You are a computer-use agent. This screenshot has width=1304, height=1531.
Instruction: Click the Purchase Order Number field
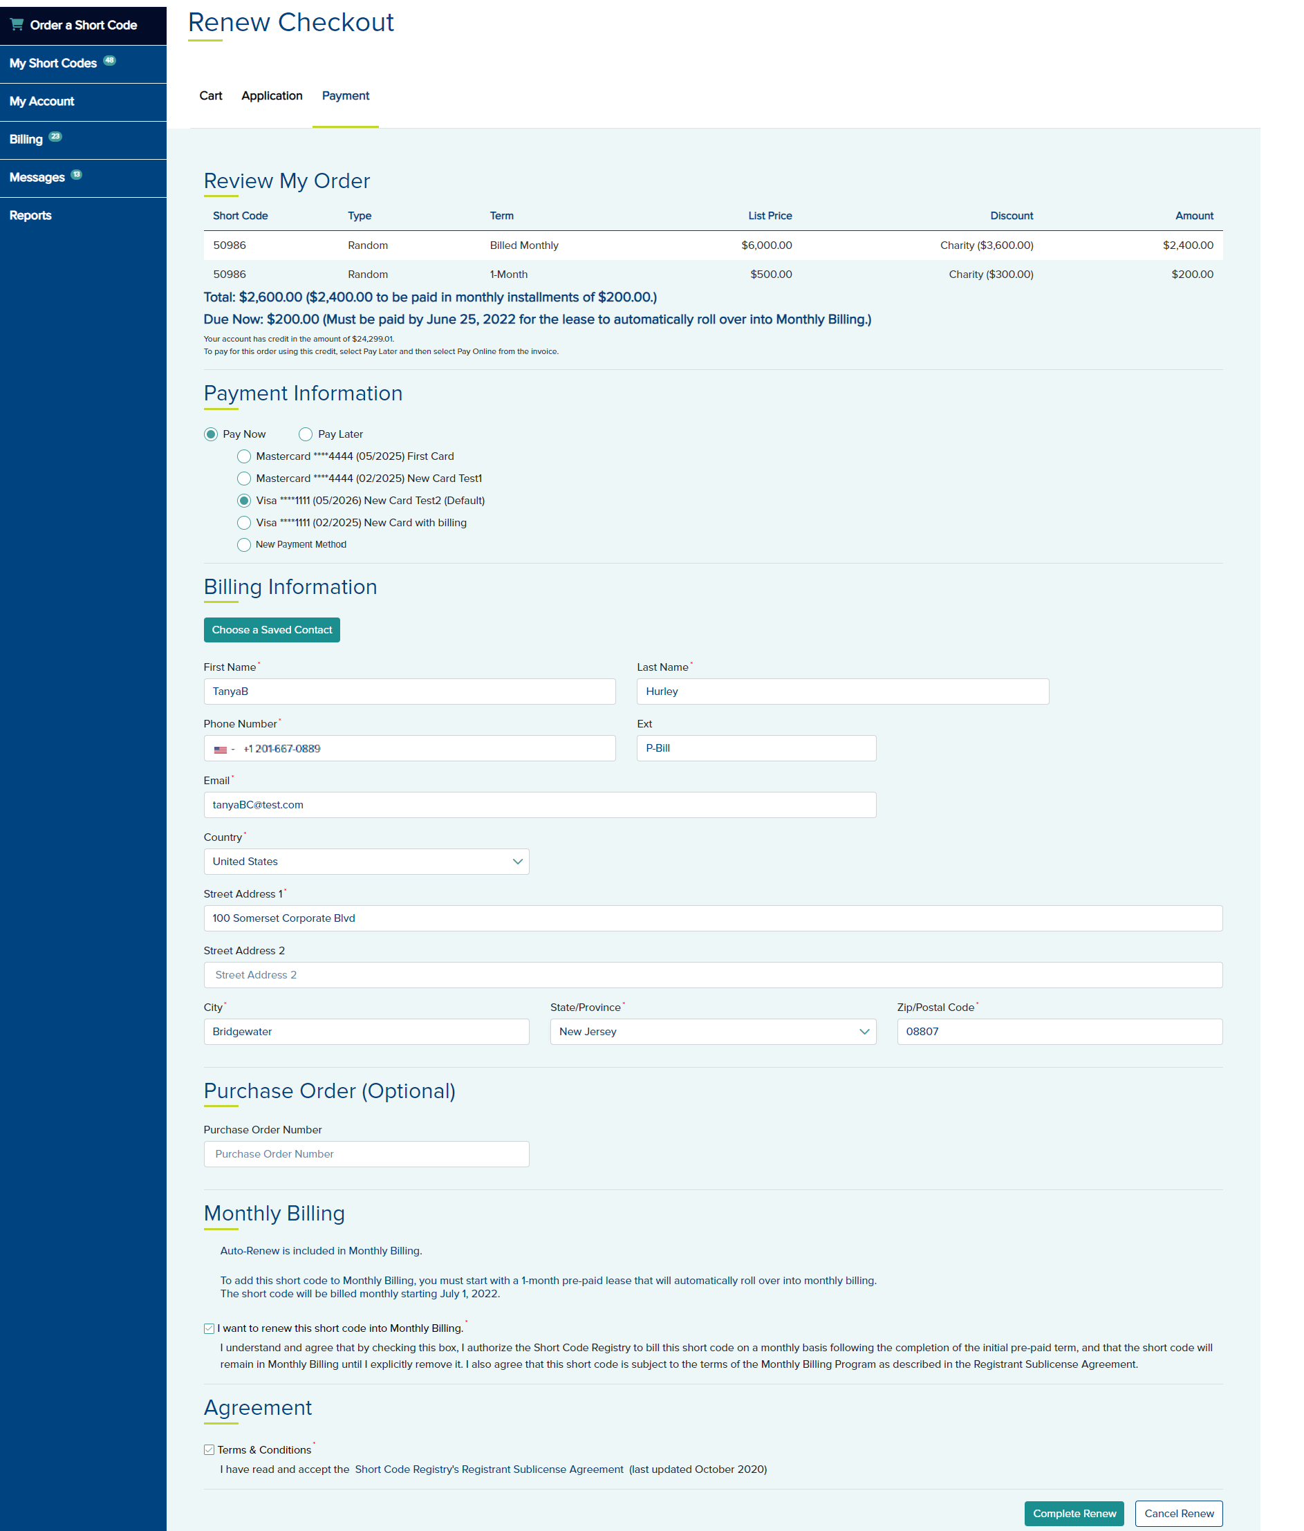point(366,1154)
